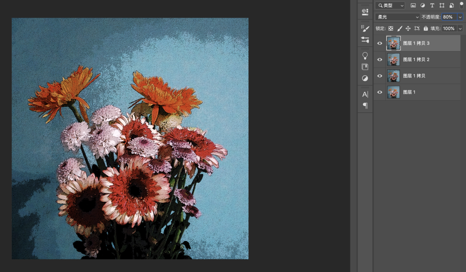Click the lock transparent pixels icon
Screen dimensions: 466x272
tap(390, 28)
